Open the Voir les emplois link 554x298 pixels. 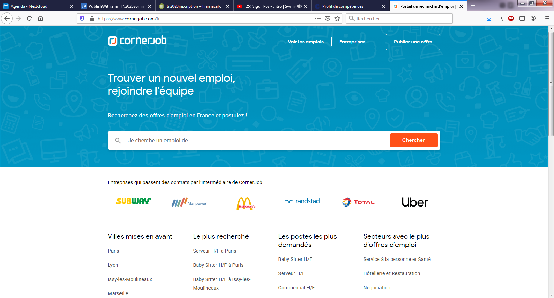coord(306,42)
